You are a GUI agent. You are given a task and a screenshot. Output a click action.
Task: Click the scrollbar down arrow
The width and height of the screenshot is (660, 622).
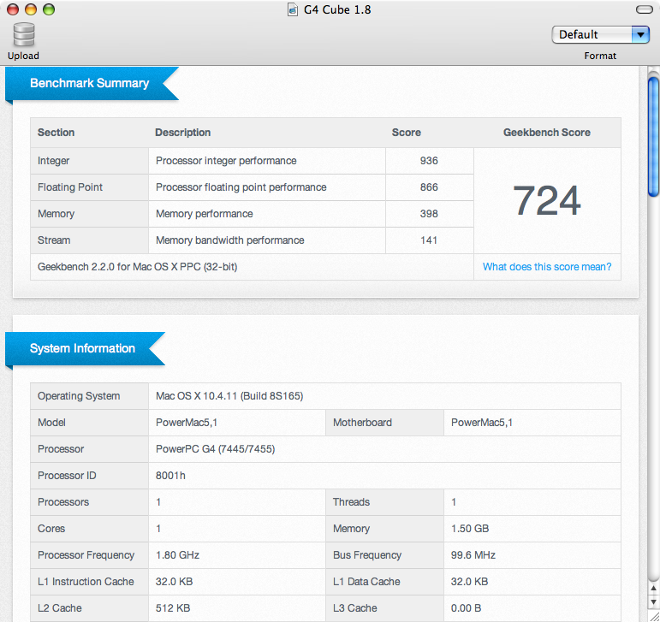tap(654, 602)
